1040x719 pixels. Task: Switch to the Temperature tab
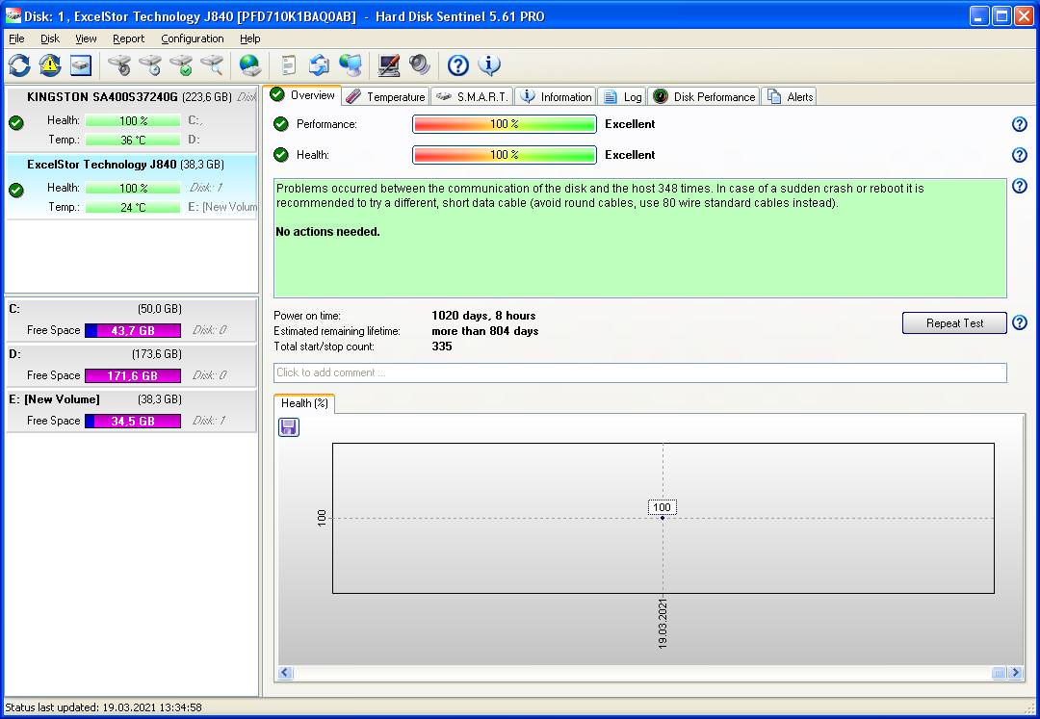point(385,97)
